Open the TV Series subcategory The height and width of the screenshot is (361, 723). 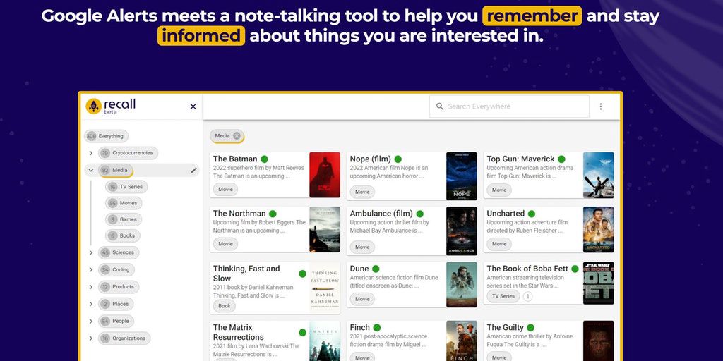[126, 187]
